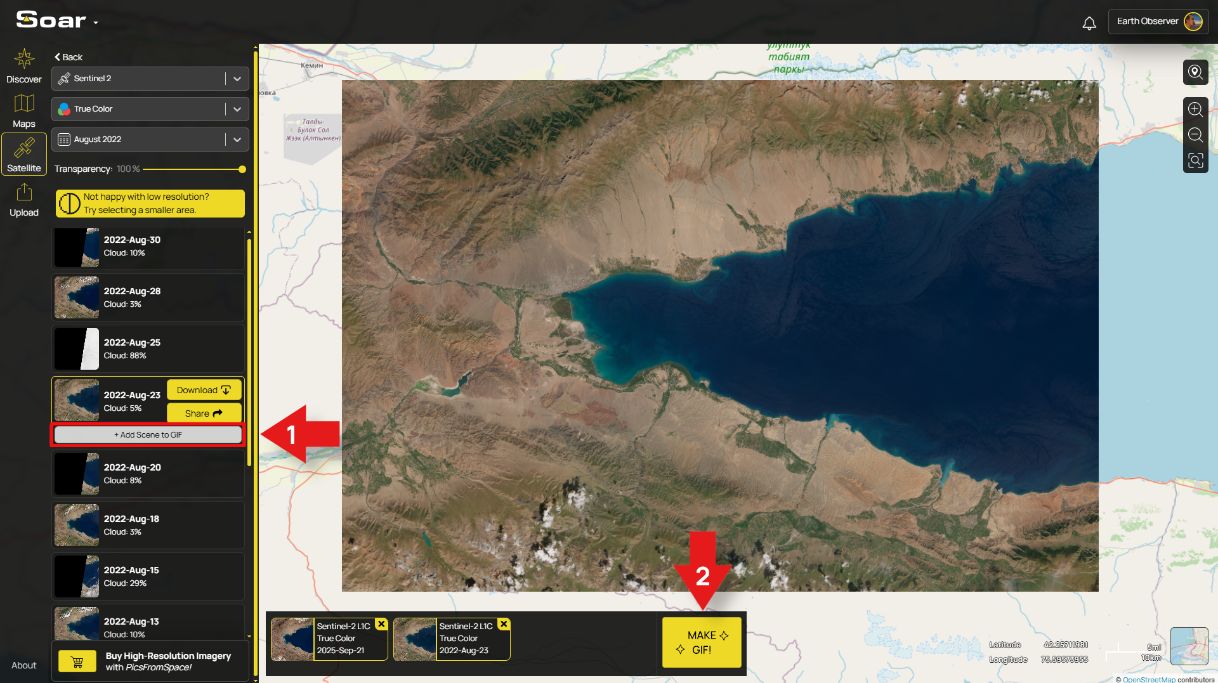Remove the 2025-Sep-21 scene from the GIF strip
Image resolution: width=1218 pixels, height=683 pixels.
click(381, 624)
